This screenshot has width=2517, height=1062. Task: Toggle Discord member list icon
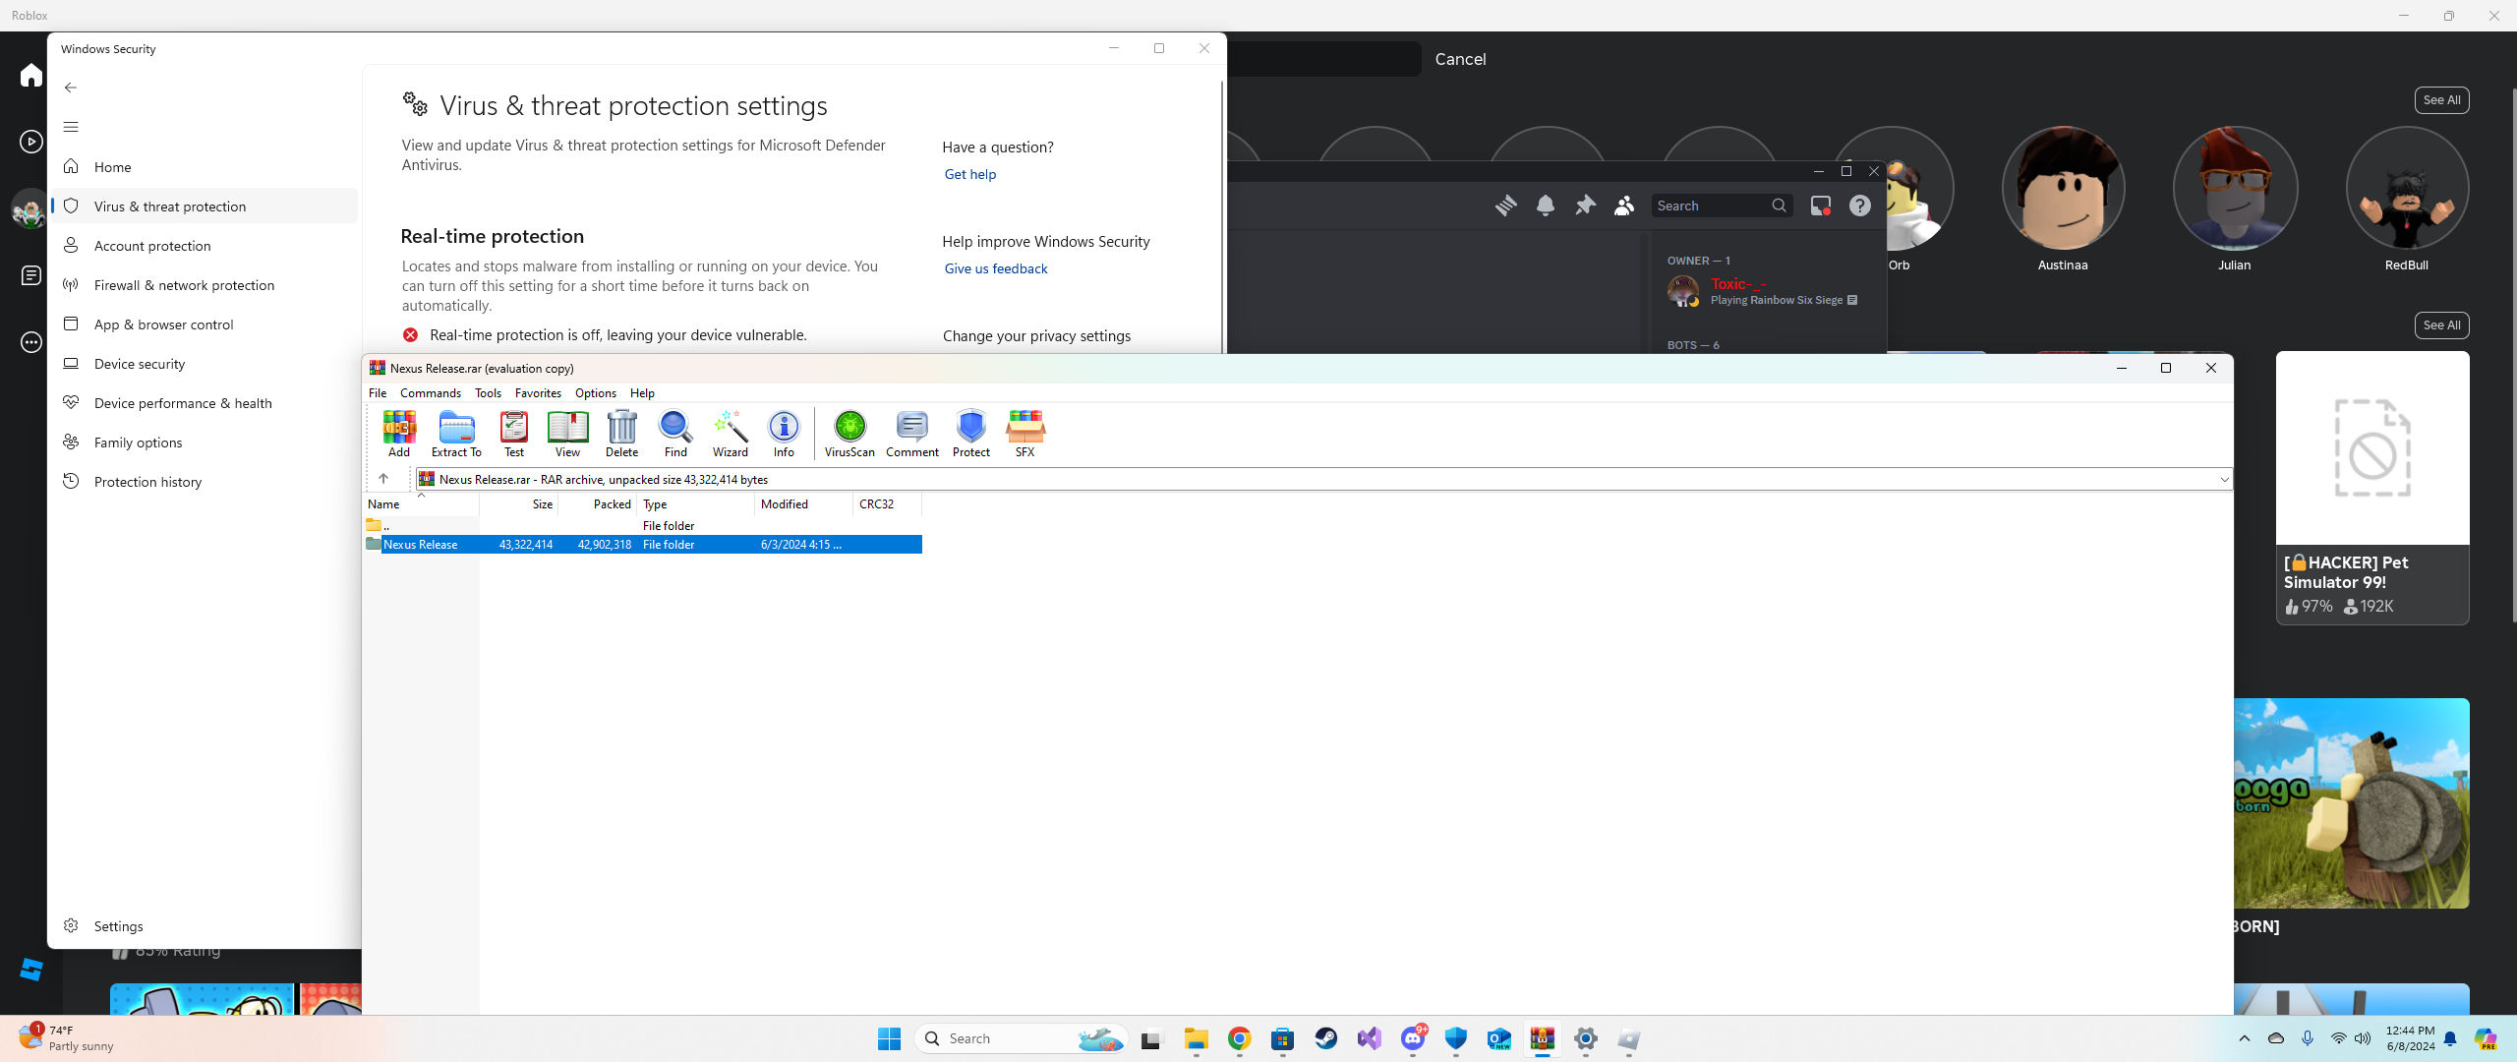tap(1624, 206)
